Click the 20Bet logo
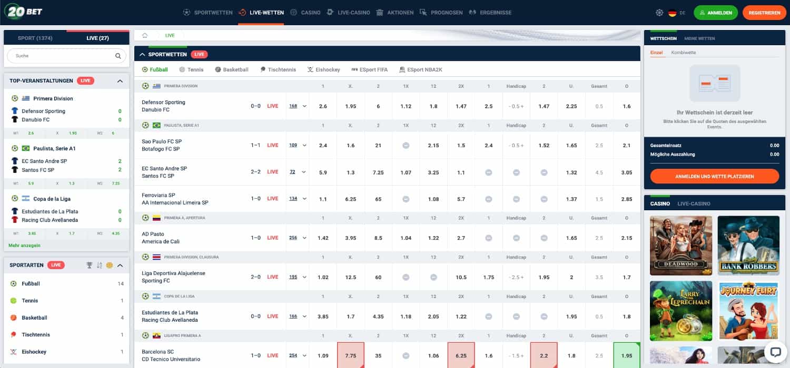Screen dimensions: 790x368 pos(24,12)
